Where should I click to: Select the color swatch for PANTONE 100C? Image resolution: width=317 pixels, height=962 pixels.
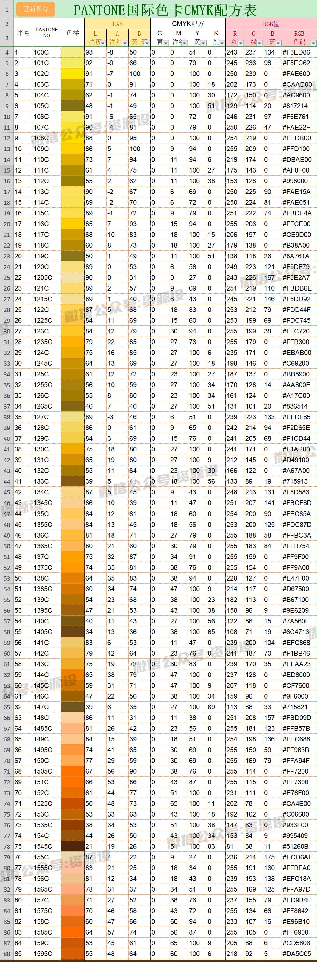[x=73, y=52]
